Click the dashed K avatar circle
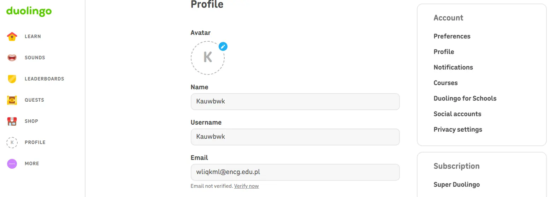 tap(208, 58)
